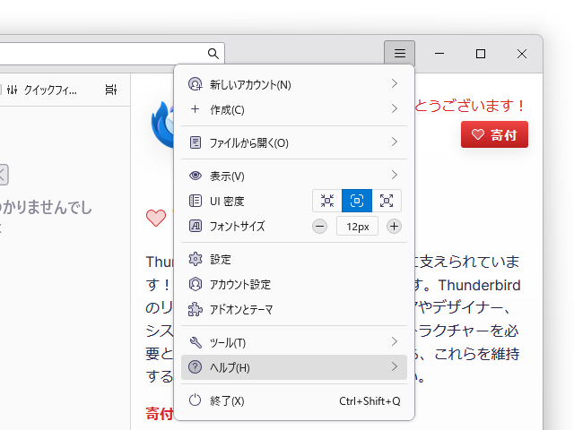Click the plus icon beside 作成
The width and height of the screenshot is (574, 430).
[196, 109]
